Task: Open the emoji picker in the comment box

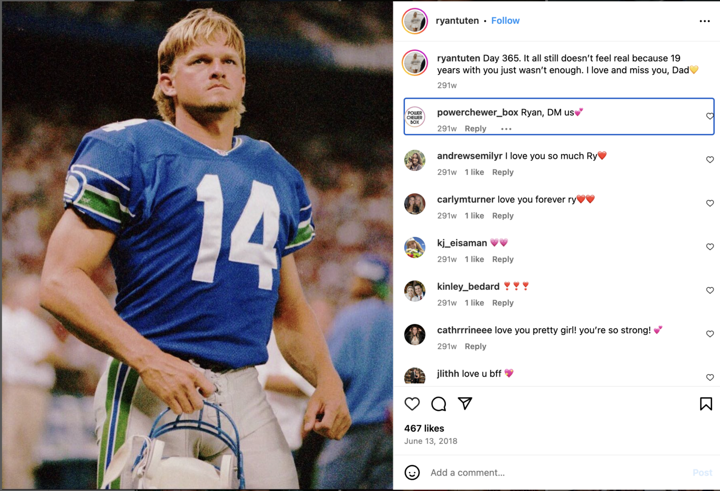Action: 412,473
